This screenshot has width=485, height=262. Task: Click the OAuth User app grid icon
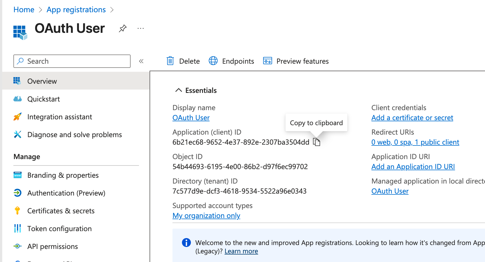click(x=20, y=33)
